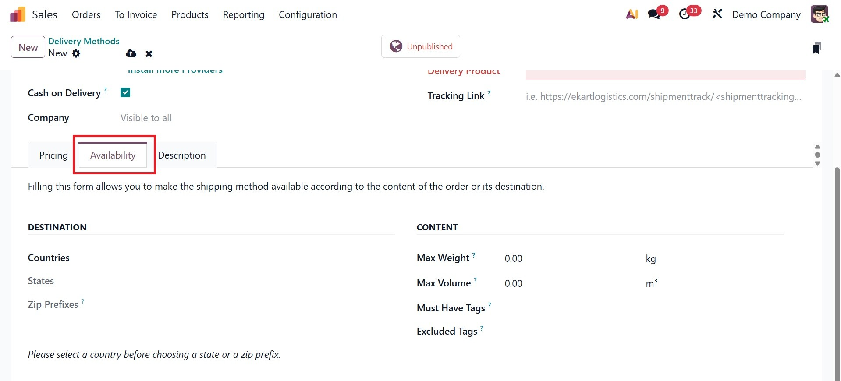Switch to the Description tab

tap(182, 155)
